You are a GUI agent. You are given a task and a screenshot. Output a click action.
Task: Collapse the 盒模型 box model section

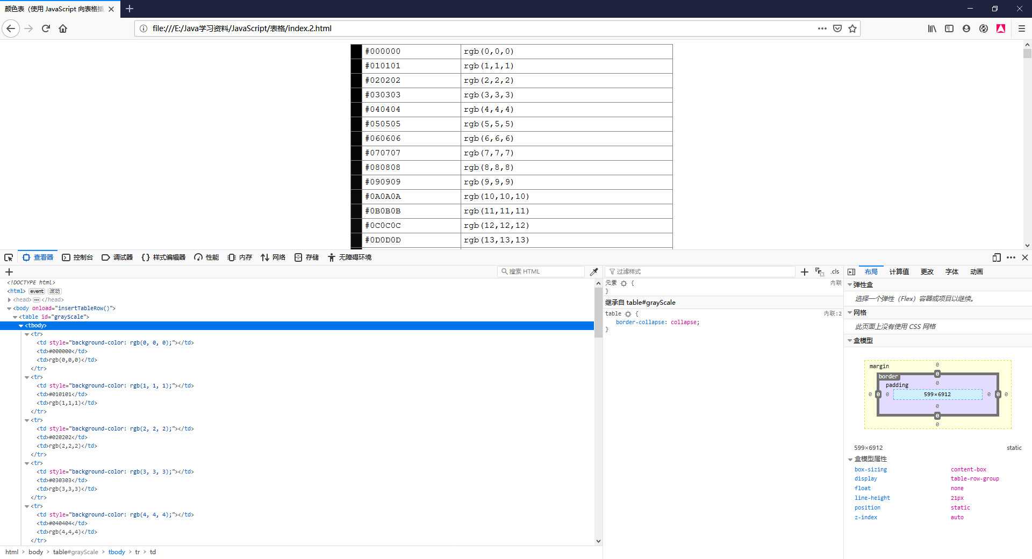click(x=850, y=341)
